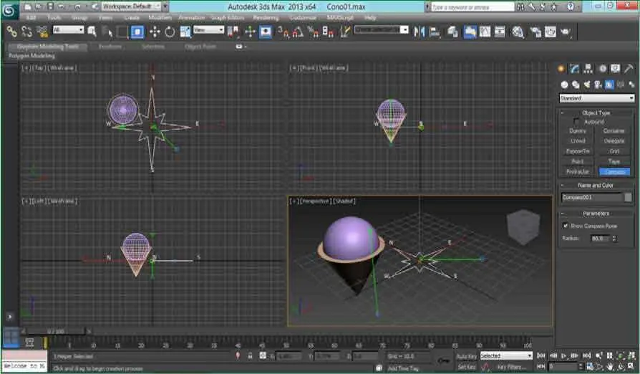Select the Pan View hand icon
This screenshot has height=374, width=640.
click(x=610, y=367)
